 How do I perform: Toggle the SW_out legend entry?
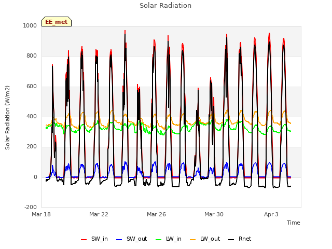click(x=131, y=239)
